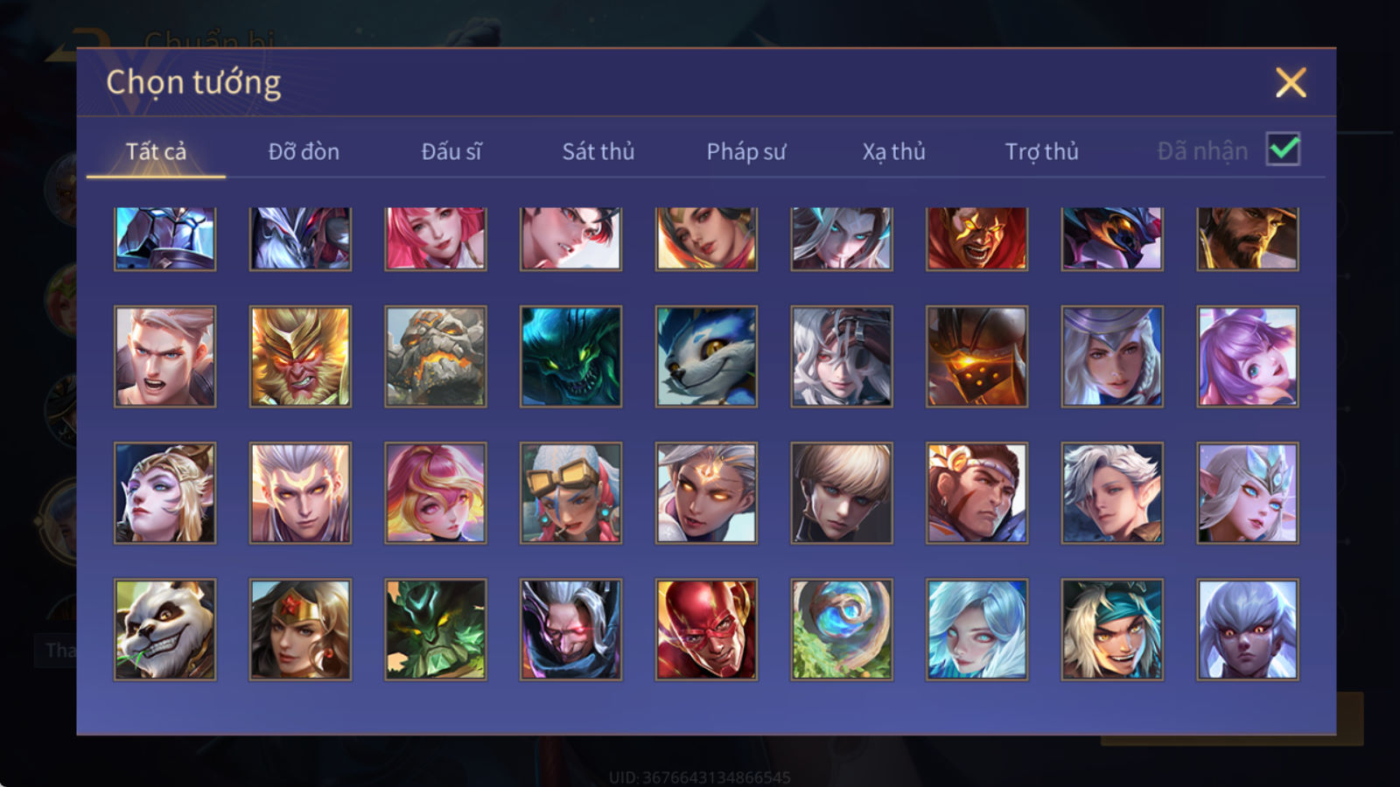Choose the dark green sea monster hero
The image size is (1400, 787).
coord(570,357)
